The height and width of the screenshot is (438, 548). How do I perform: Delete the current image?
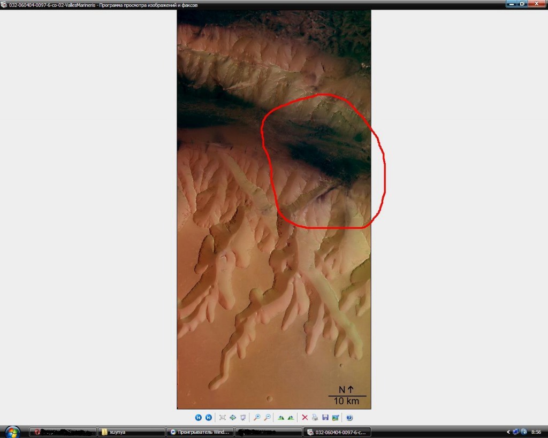coord(305,418)
